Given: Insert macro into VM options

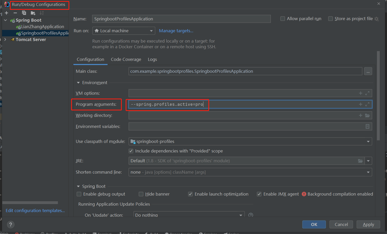Looking at the screenshot, I should 361,93.
